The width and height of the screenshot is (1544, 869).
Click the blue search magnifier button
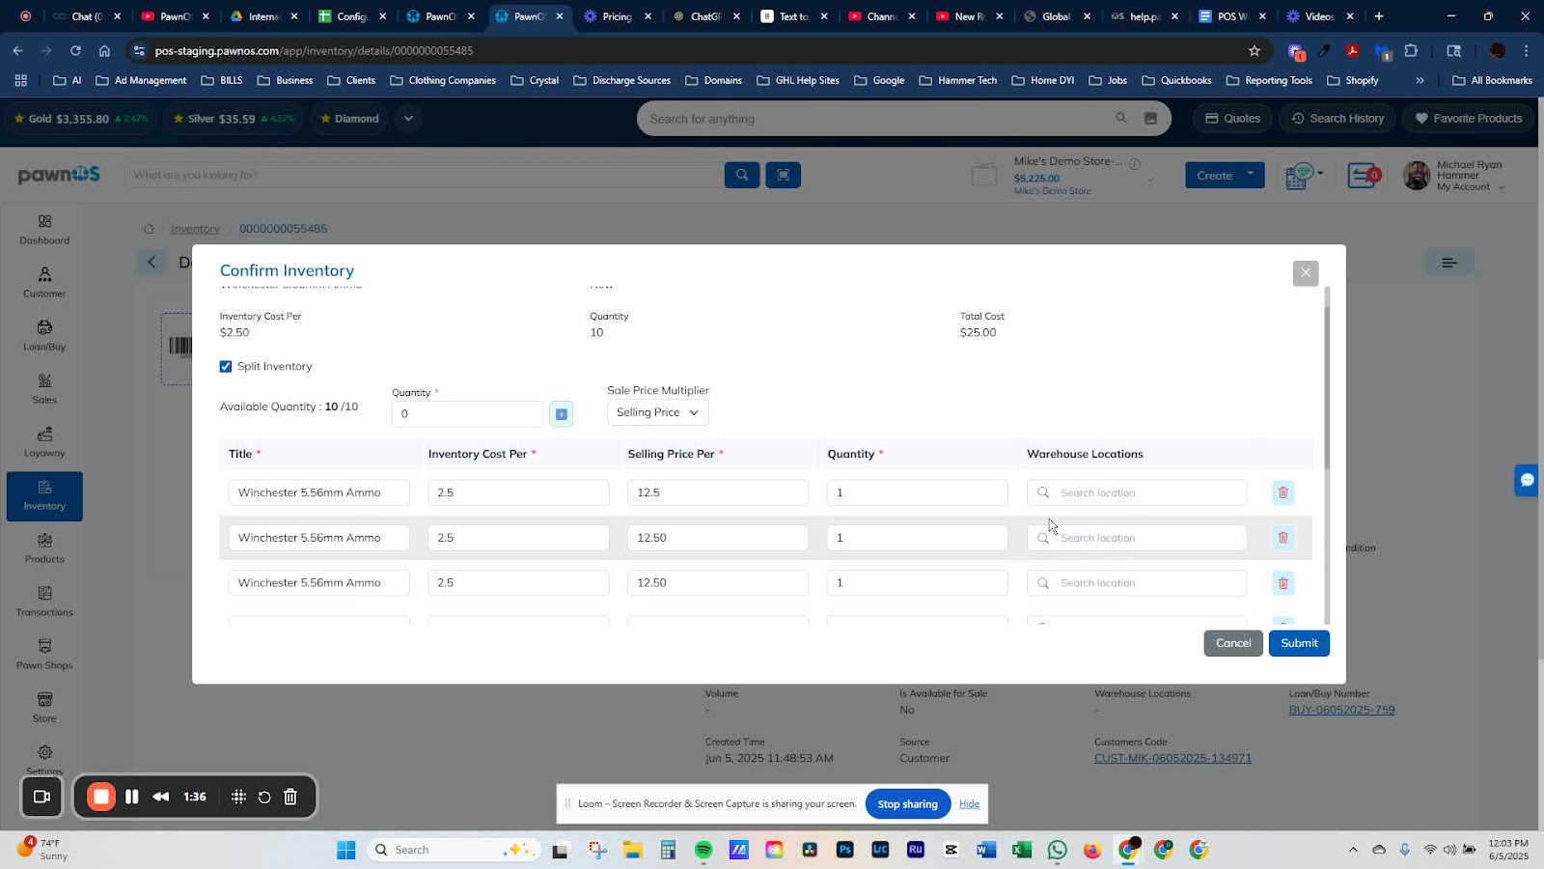coord(742,175)
